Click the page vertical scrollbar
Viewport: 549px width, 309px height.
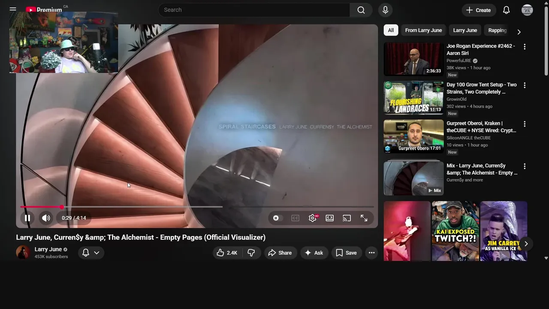coord(546,41)
